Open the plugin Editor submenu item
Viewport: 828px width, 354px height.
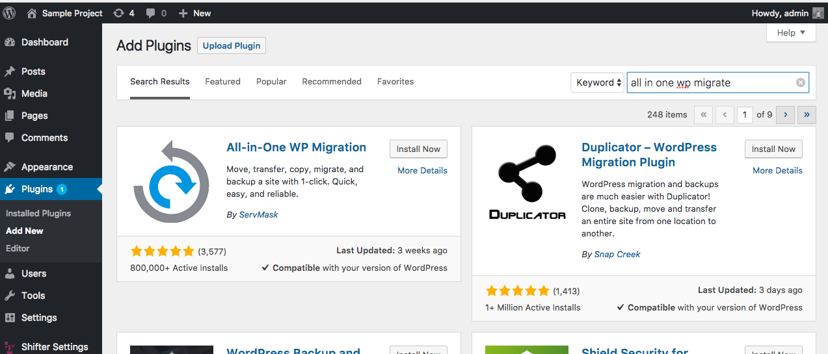point(18,248)
